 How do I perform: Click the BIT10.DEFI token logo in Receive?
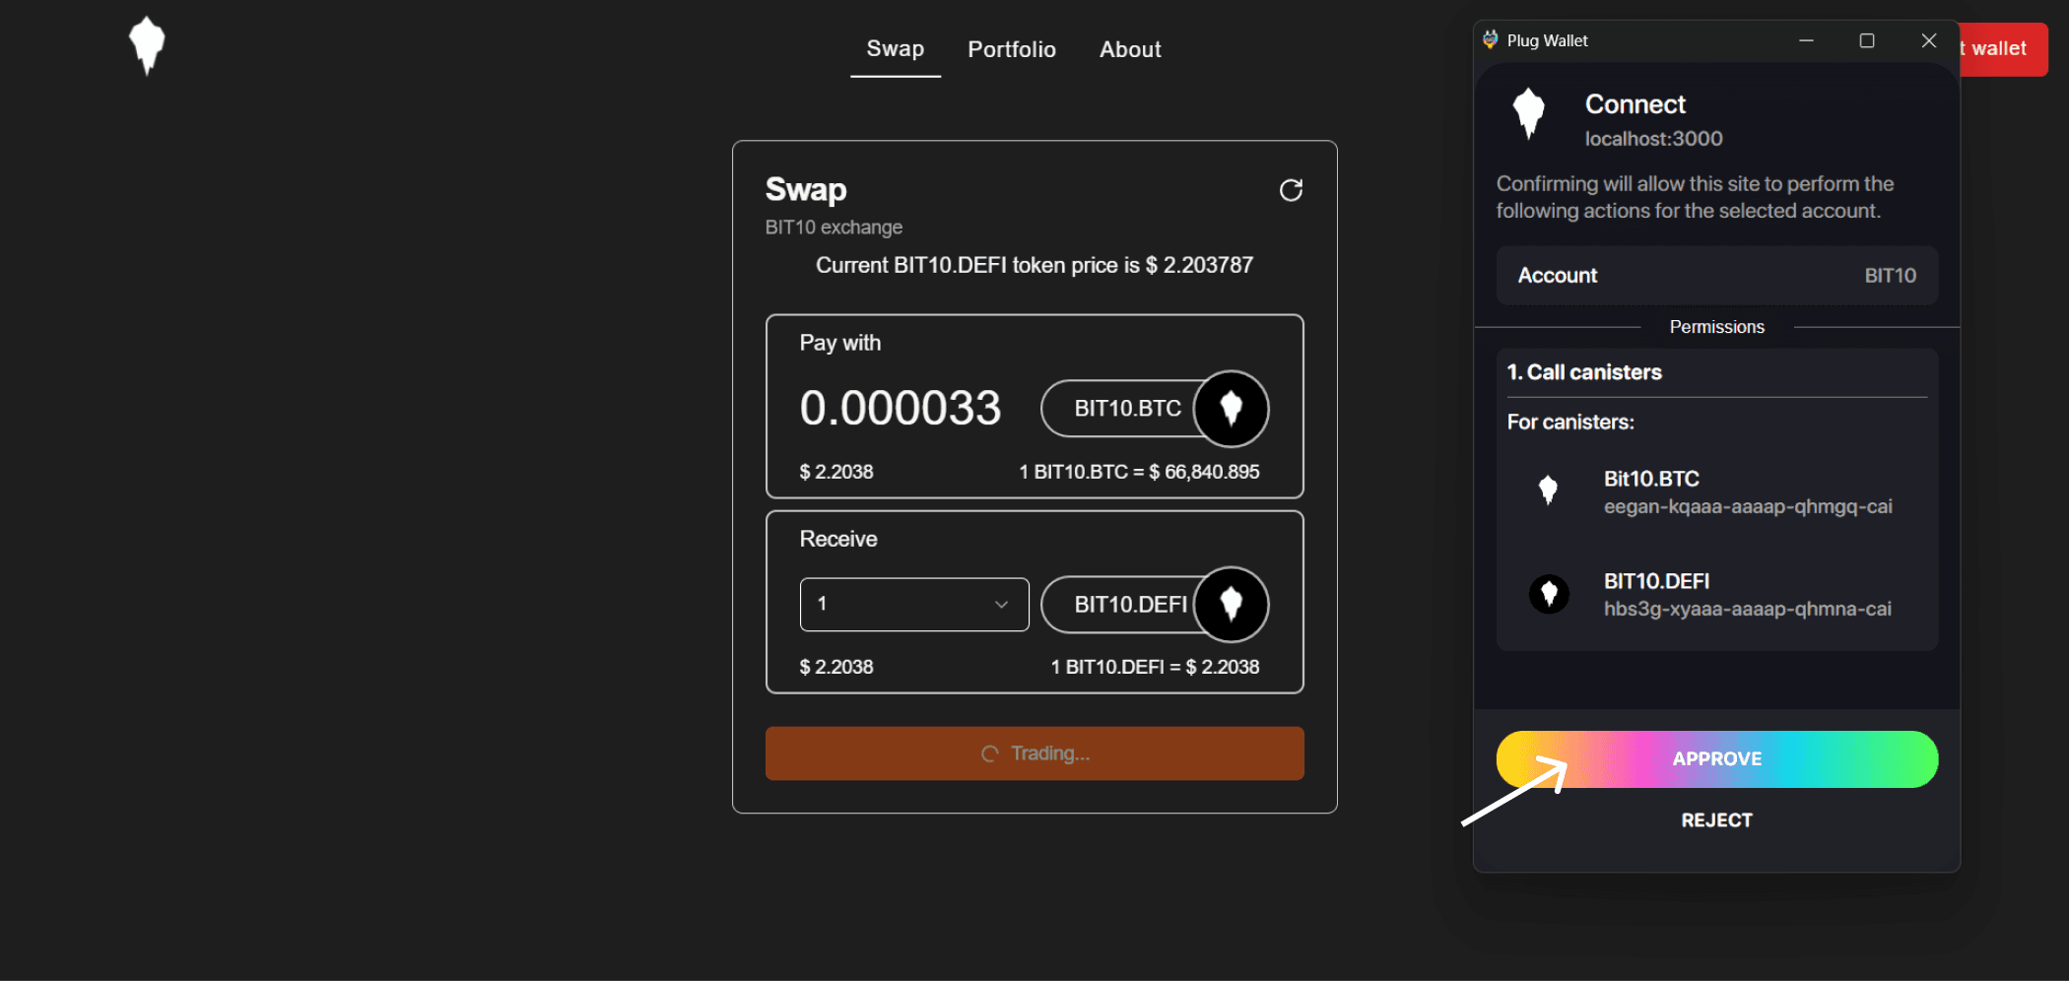pos(1232,604)
